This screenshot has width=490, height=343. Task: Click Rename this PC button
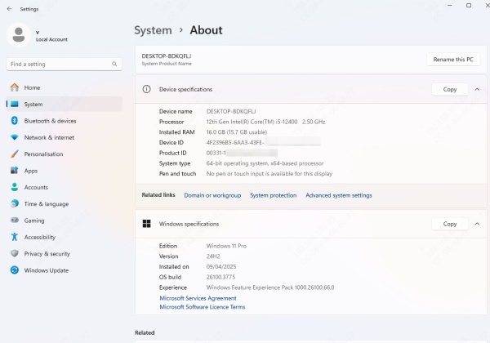453,60
